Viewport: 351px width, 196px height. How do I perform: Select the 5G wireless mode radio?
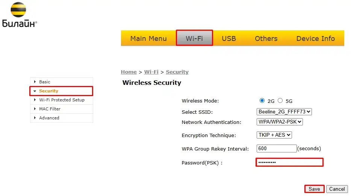pos(280,101)
